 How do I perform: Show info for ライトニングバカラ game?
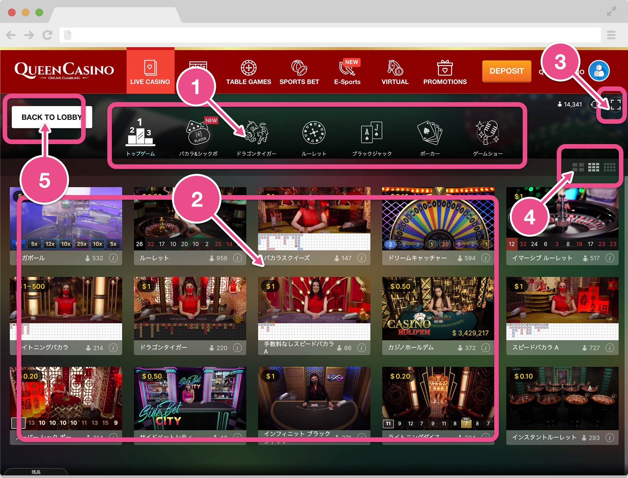113,348
